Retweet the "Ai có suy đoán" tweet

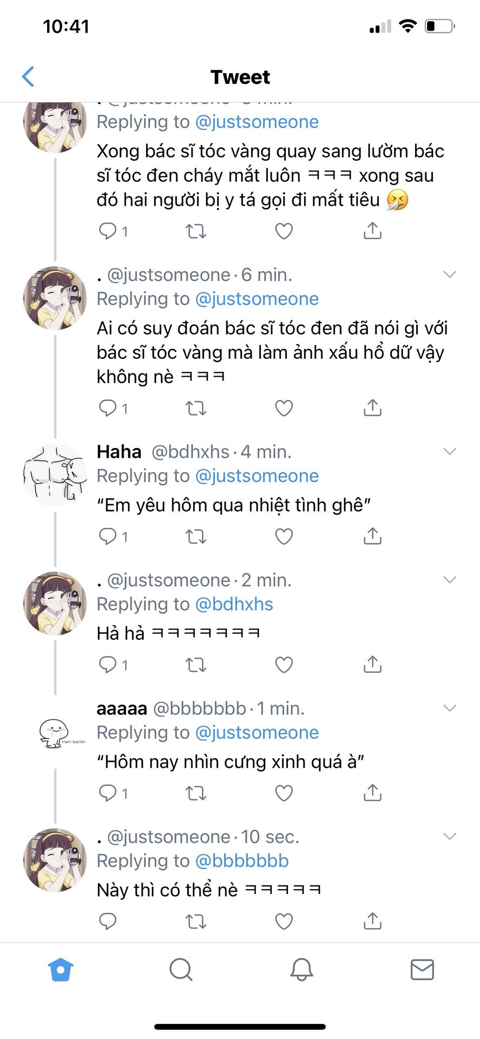[x=195, y=408]
